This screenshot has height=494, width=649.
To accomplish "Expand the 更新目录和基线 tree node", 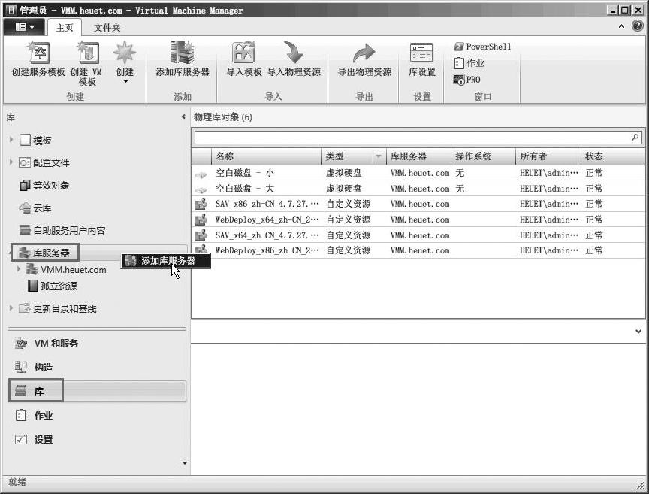I will pyautogui.click(x=11, y=308).
